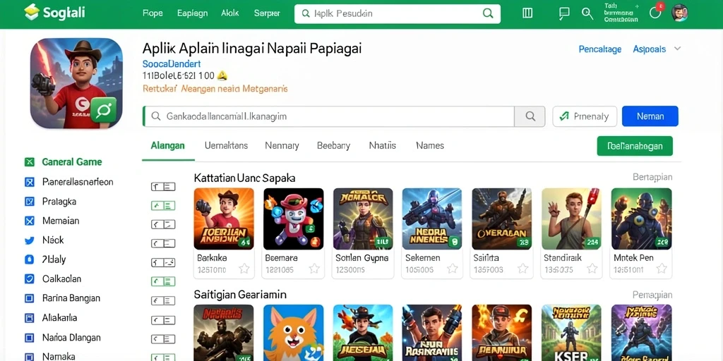Open the Taih account dropdown in header
Screen dimensions: 723x361
pos(621,13)
